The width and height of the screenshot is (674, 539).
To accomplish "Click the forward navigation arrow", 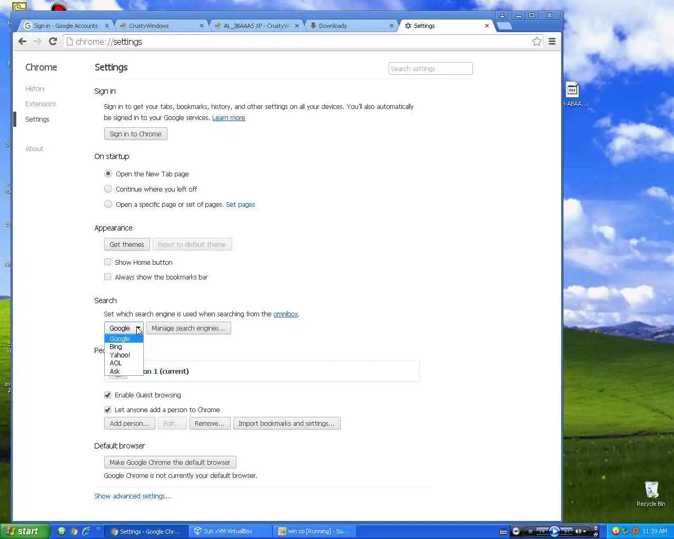I will 37,41.
